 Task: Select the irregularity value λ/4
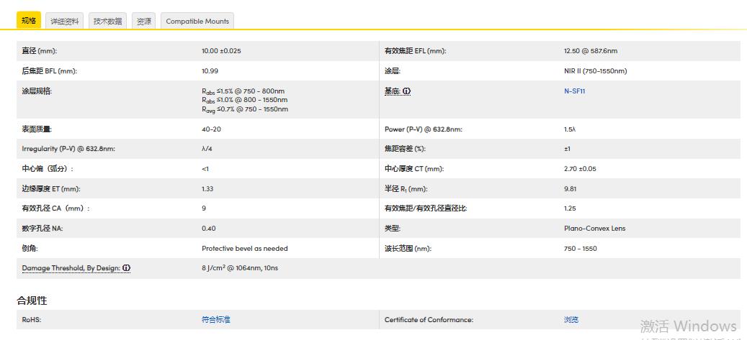(x=207, y=149)
